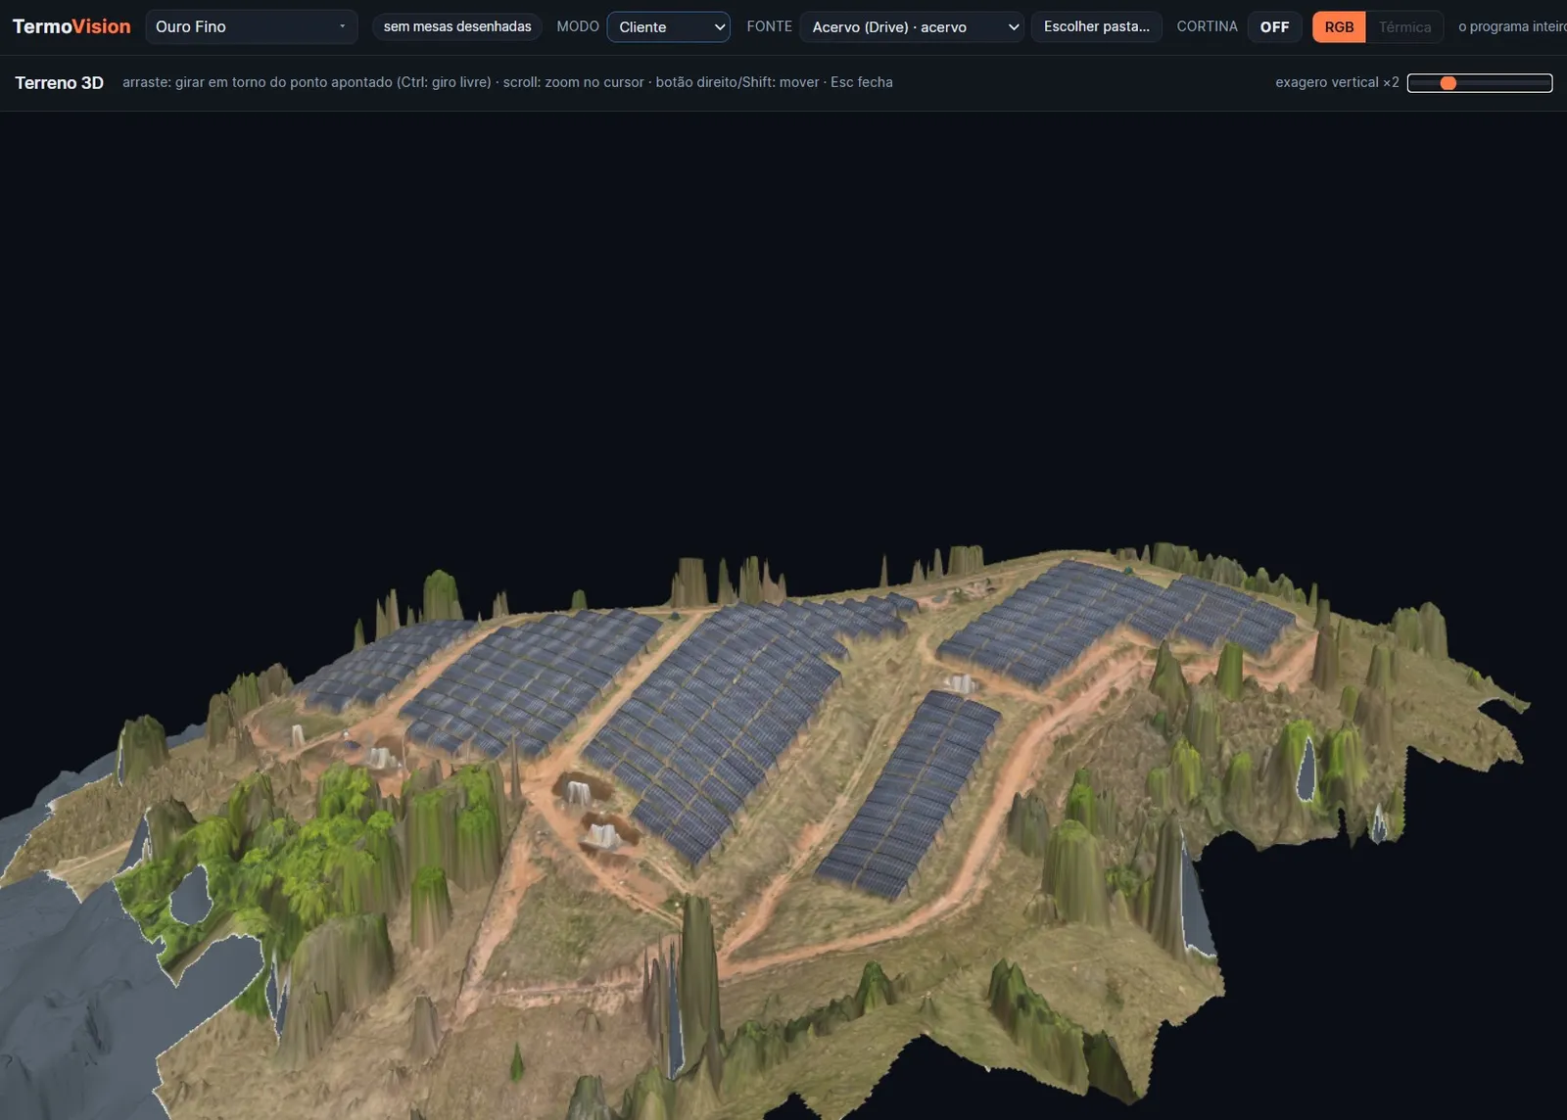Open the Ouro Fino site dropdown

(251, 26)
